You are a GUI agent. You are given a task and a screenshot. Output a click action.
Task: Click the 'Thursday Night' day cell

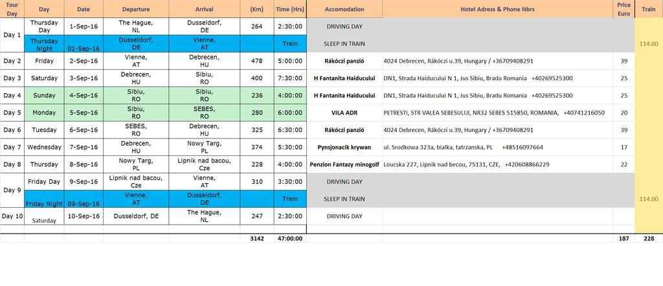[44, 44]
